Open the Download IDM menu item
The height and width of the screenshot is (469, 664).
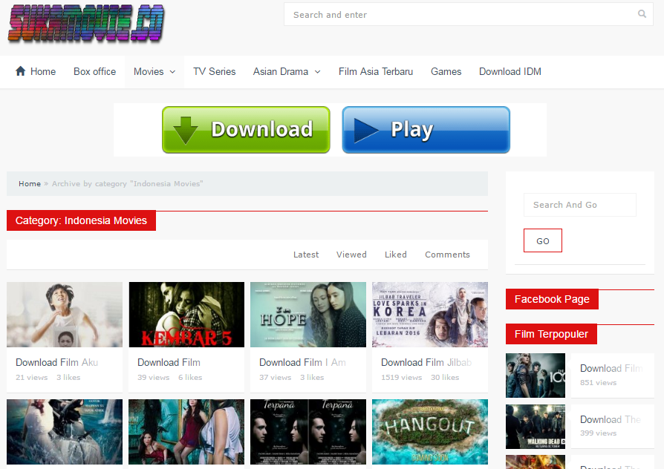click(x=510, y=71)
